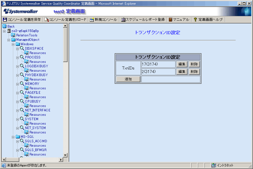The image size is (253, 169).
Task: Click the schedule report registration icon
Action: click(123, 20)
